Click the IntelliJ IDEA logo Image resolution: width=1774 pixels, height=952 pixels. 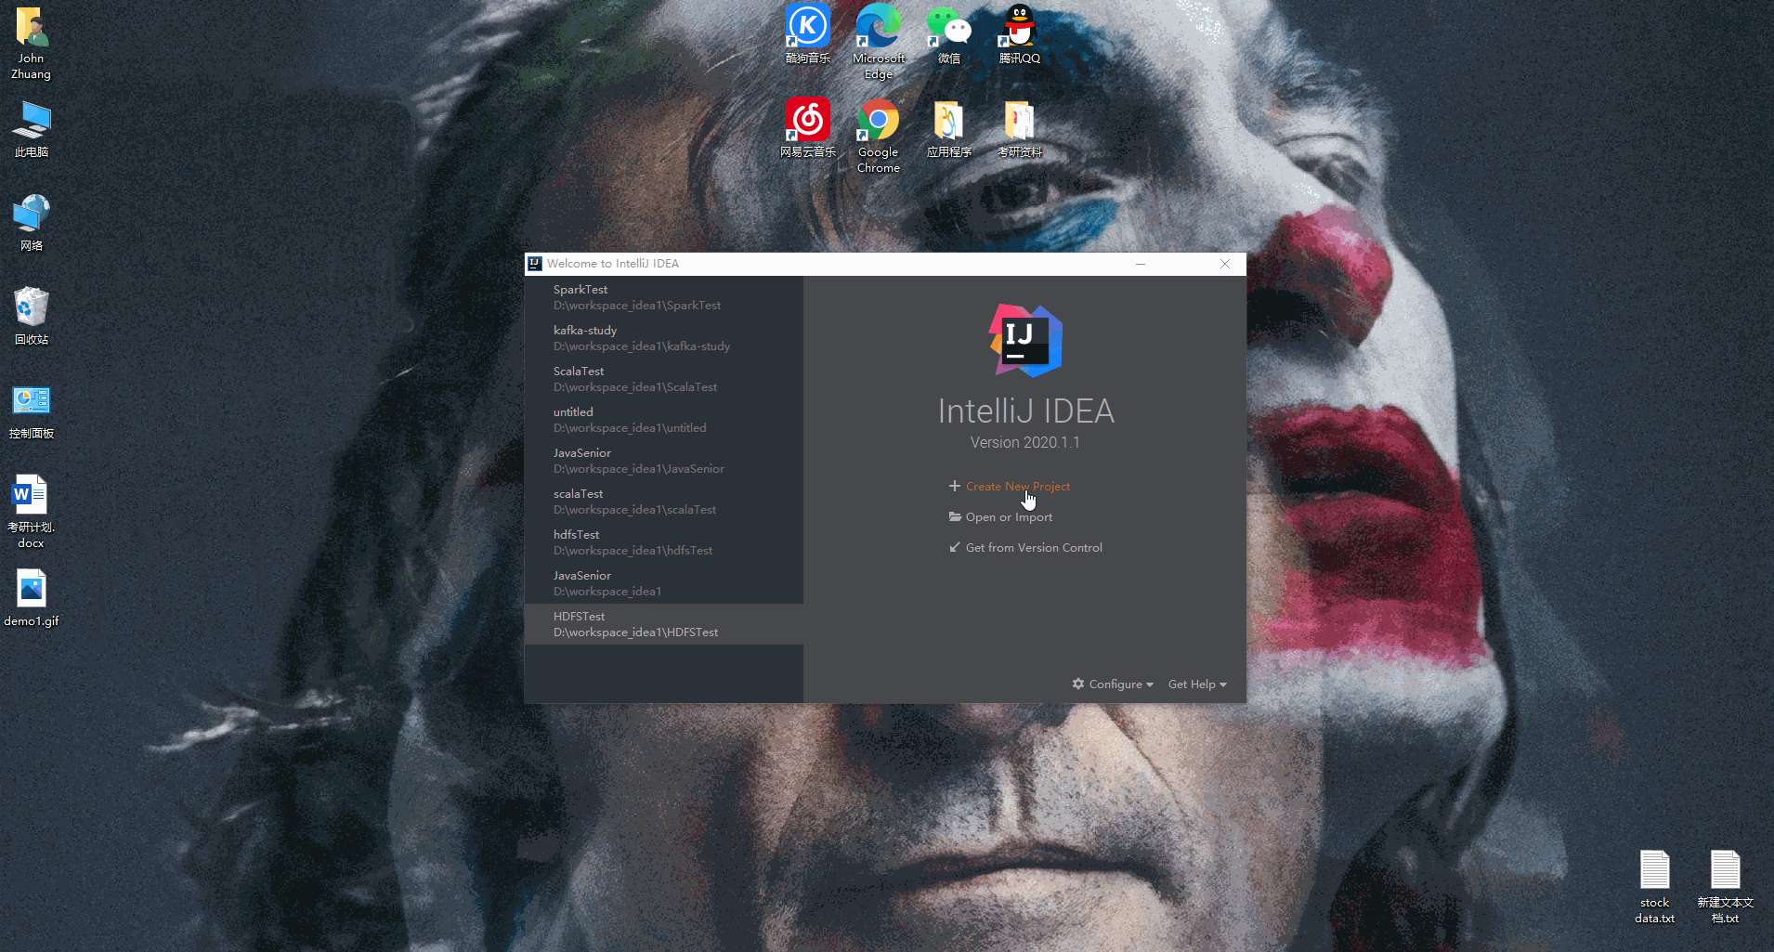[1025, 340]
